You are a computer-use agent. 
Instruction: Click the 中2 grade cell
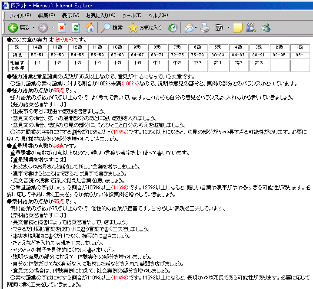point(177,65)
